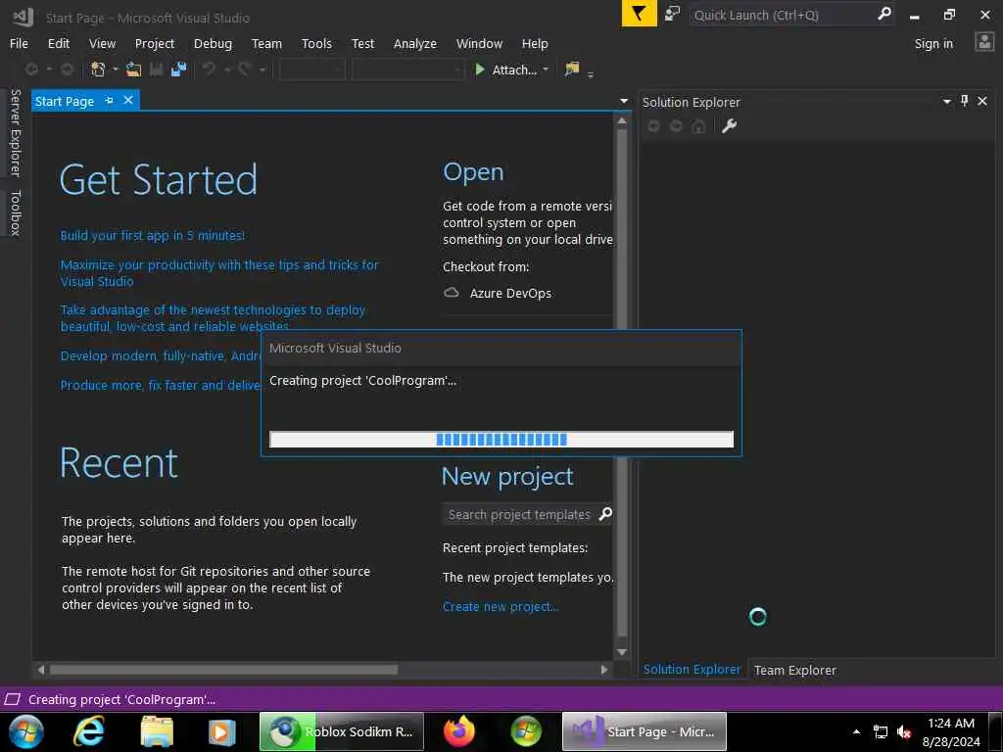Viewport: 1003px width, 752px height.
Task: Open the Project menu
Action: (x=154, y=43)
